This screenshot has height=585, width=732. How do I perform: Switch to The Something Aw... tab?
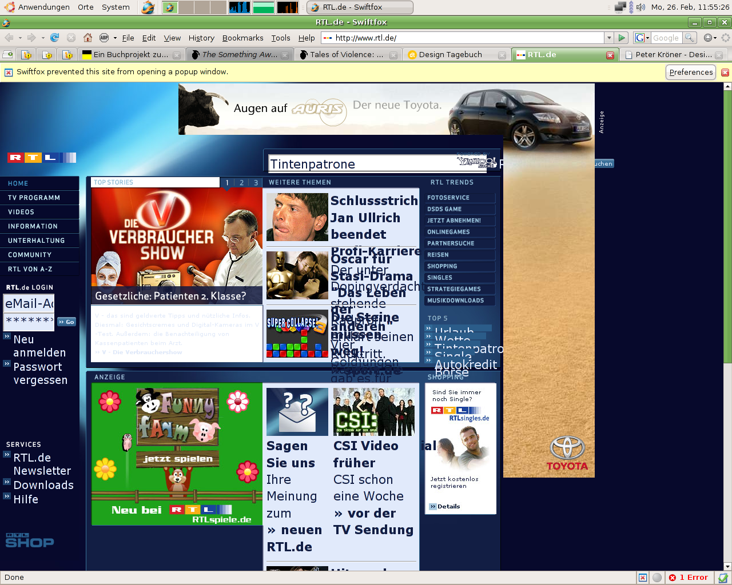tap(240, 55)
